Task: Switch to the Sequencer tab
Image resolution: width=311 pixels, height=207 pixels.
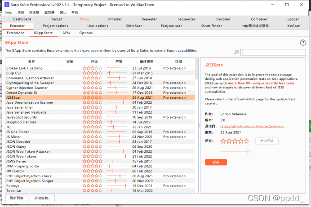Action: point(187,19)
